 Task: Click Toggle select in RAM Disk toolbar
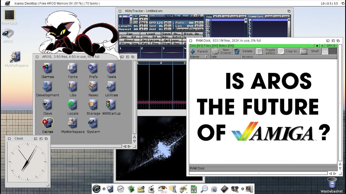coord(266,51)
